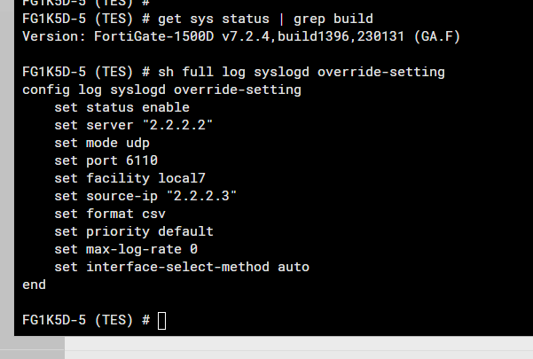This screenshot has height=359, width=533.
Task: Click the last FG1K5D-5 (TES) prompt
Action: pyautogui.click(x=85, y=320)
